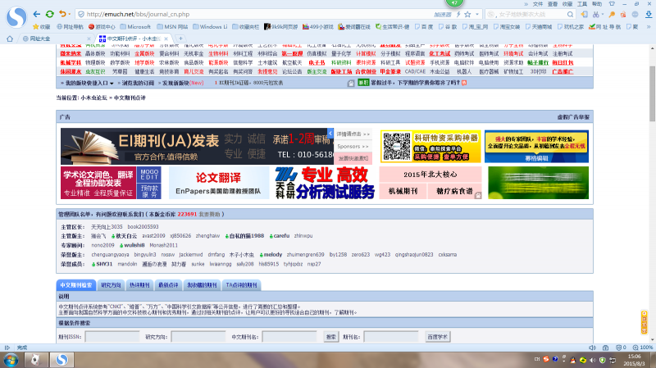This screenshot has height=368, width=656.
Task: Click the download arrow icon
Action: point(649,14)
